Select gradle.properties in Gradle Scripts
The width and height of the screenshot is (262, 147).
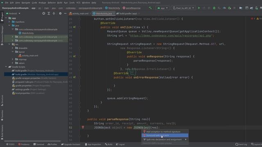31,86
